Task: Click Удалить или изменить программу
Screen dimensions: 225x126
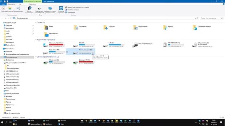Action: (x=77, y=7)
